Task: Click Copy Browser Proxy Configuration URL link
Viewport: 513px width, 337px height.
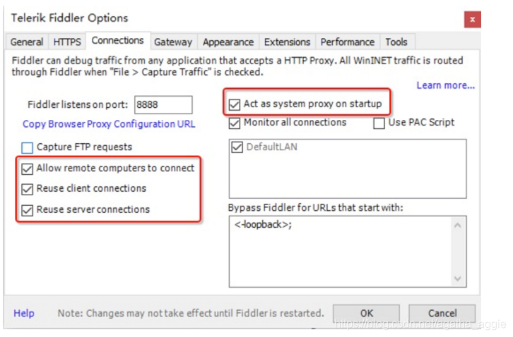Action: [109, 124]
